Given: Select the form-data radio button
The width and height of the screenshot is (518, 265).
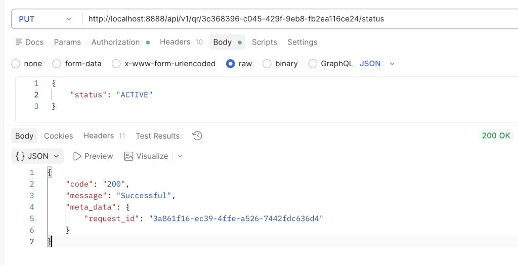Looking at the screenshot, I should (57, 63).
